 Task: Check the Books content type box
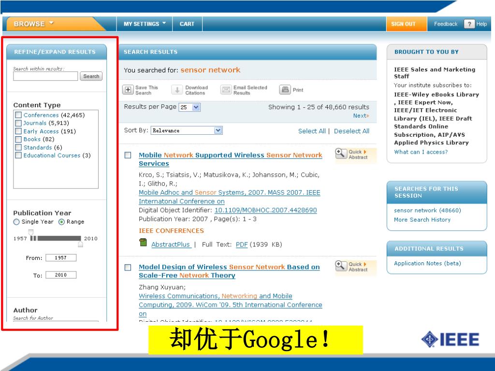click(x=18, y=139)
